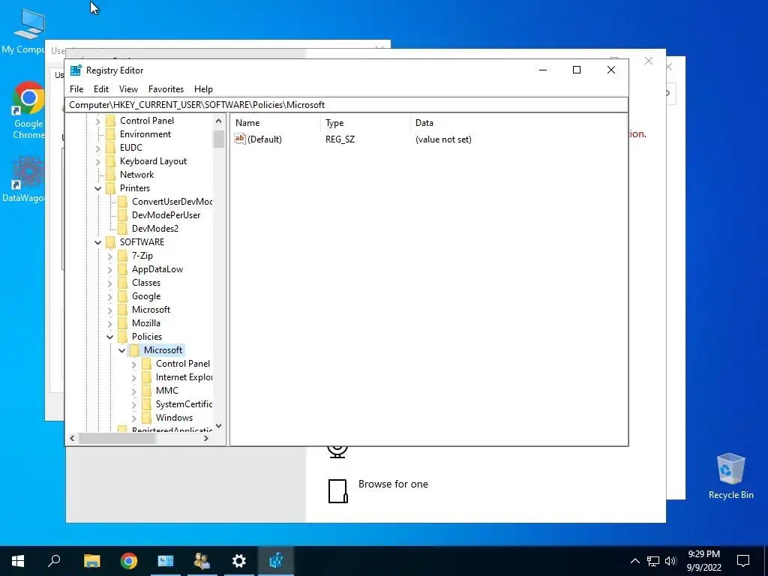Viewport: 768px width, 576px height.
Task: Click the tree scroll up arrow
Action: (219, 121)
